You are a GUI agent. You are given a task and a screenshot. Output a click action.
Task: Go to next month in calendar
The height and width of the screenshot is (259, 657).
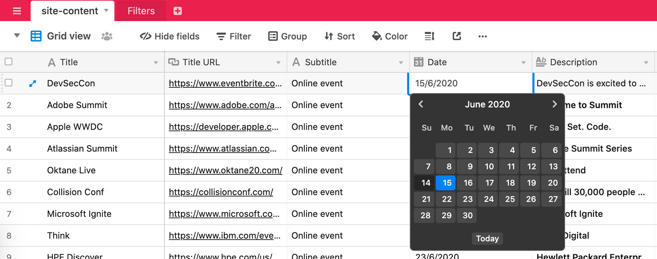(555, 104)
